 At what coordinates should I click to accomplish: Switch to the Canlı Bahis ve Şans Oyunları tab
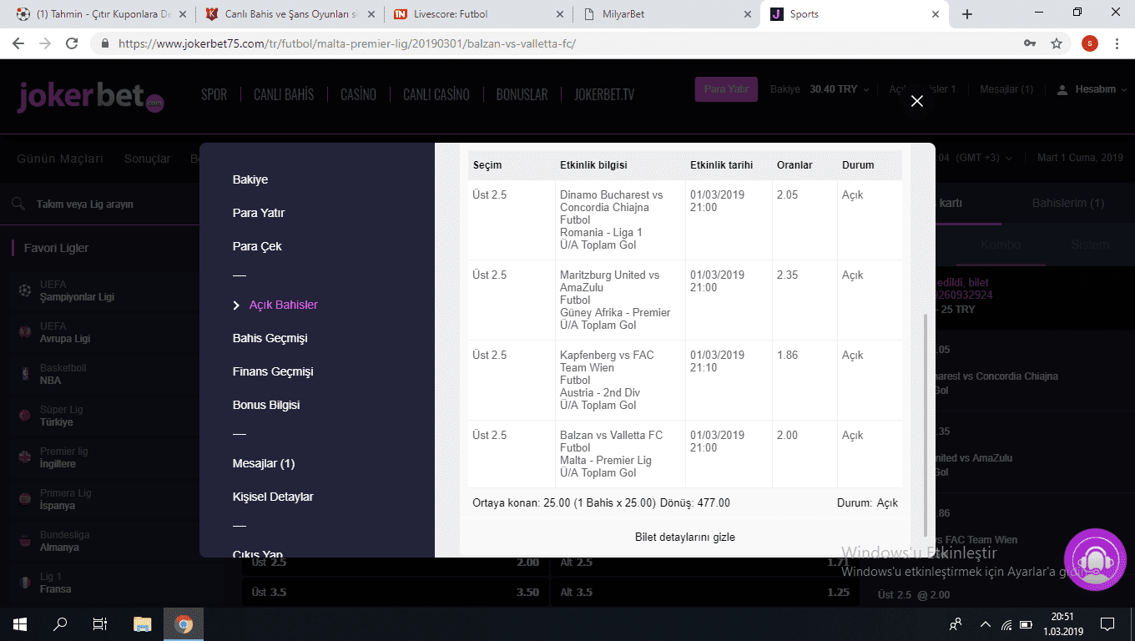click(x=290, y=14)
